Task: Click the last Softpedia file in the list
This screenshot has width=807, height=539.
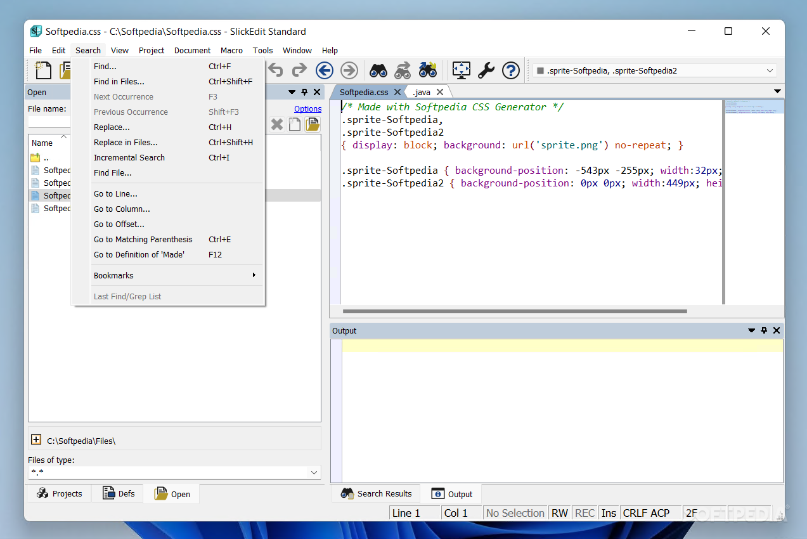Action: tap(51, 208)
